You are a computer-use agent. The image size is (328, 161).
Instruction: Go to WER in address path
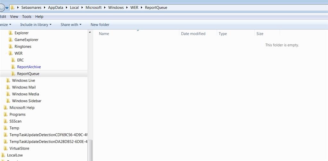tap(134, 8)
